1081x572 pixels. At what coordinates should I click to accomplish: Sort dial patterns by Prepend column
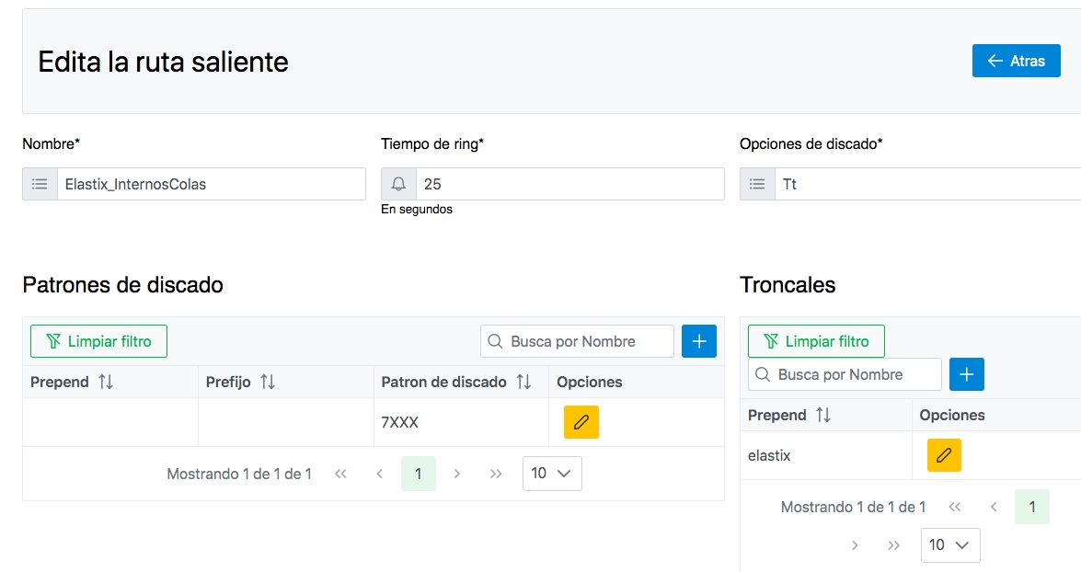(x=106, y=382)
